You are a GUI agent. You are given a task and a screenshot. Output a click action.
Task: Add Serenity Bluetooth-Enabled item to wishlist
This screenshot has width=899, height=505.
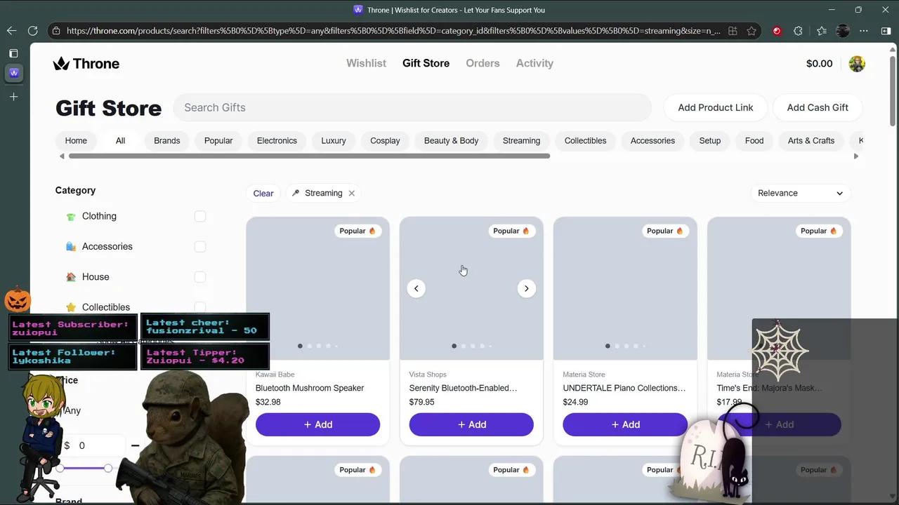(x=471, y=424)
